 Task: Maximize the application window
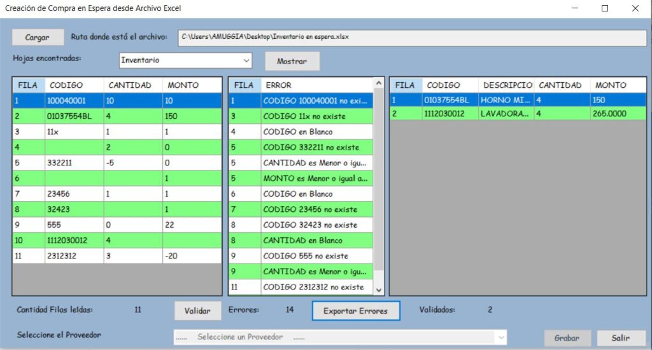pos(604,8)
